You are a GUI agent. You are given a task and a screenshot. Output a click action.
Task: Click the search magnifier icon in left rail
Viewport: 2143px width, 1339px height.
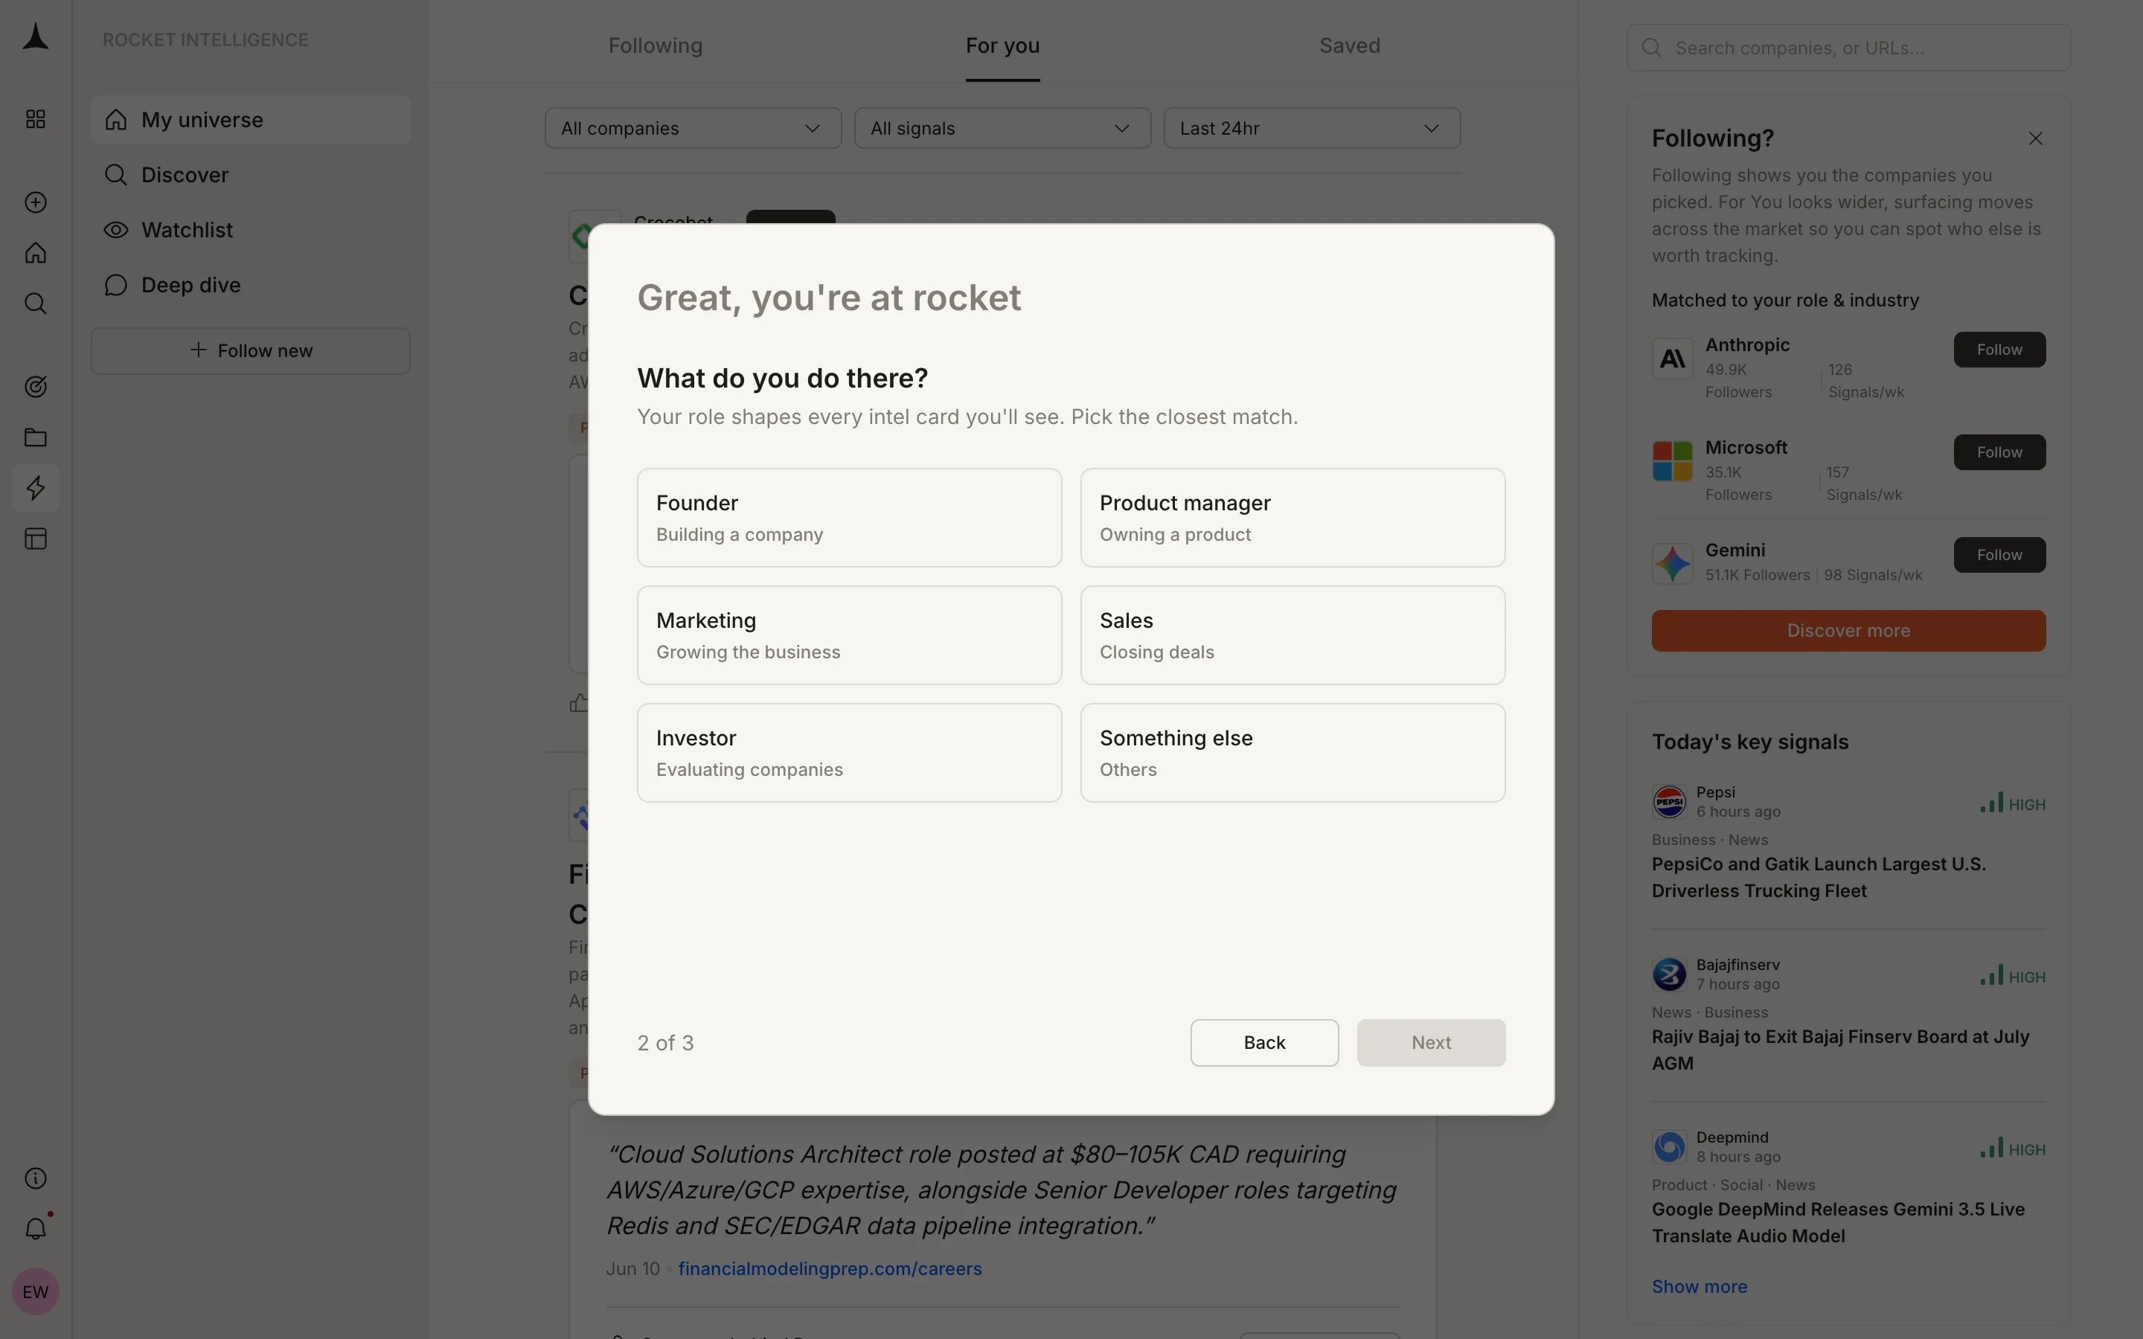click(36, 304)
